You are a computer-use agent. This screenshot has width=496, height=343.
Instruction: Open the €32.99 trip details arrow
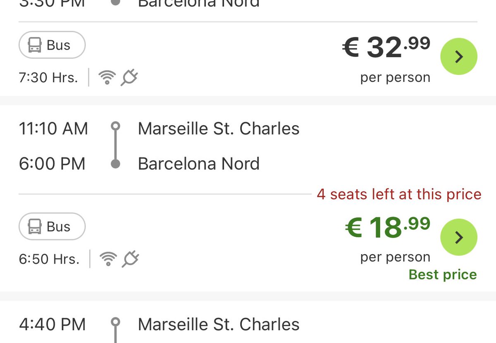click(x=459, y=57)
